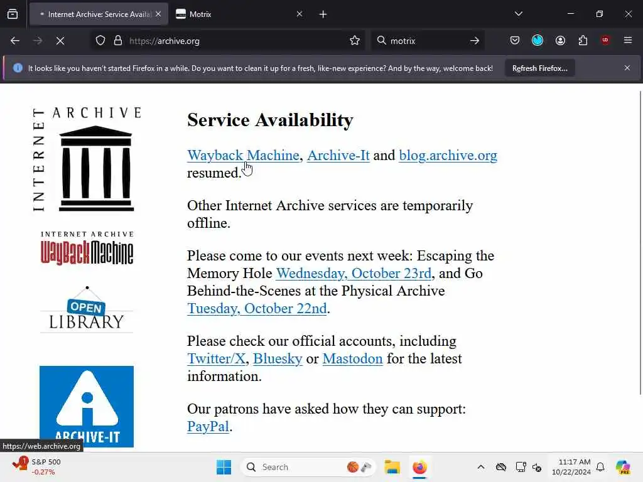643x482 pixels.
Task: Open the display/network tray icon
Action: (x=521, y=467)
